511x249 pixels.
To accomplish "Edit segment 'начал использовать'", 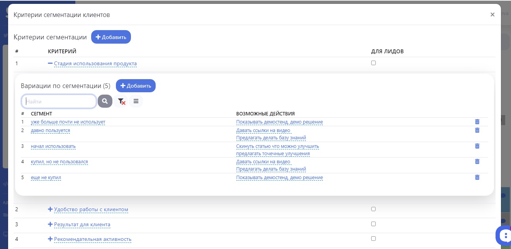I will 53,146.
